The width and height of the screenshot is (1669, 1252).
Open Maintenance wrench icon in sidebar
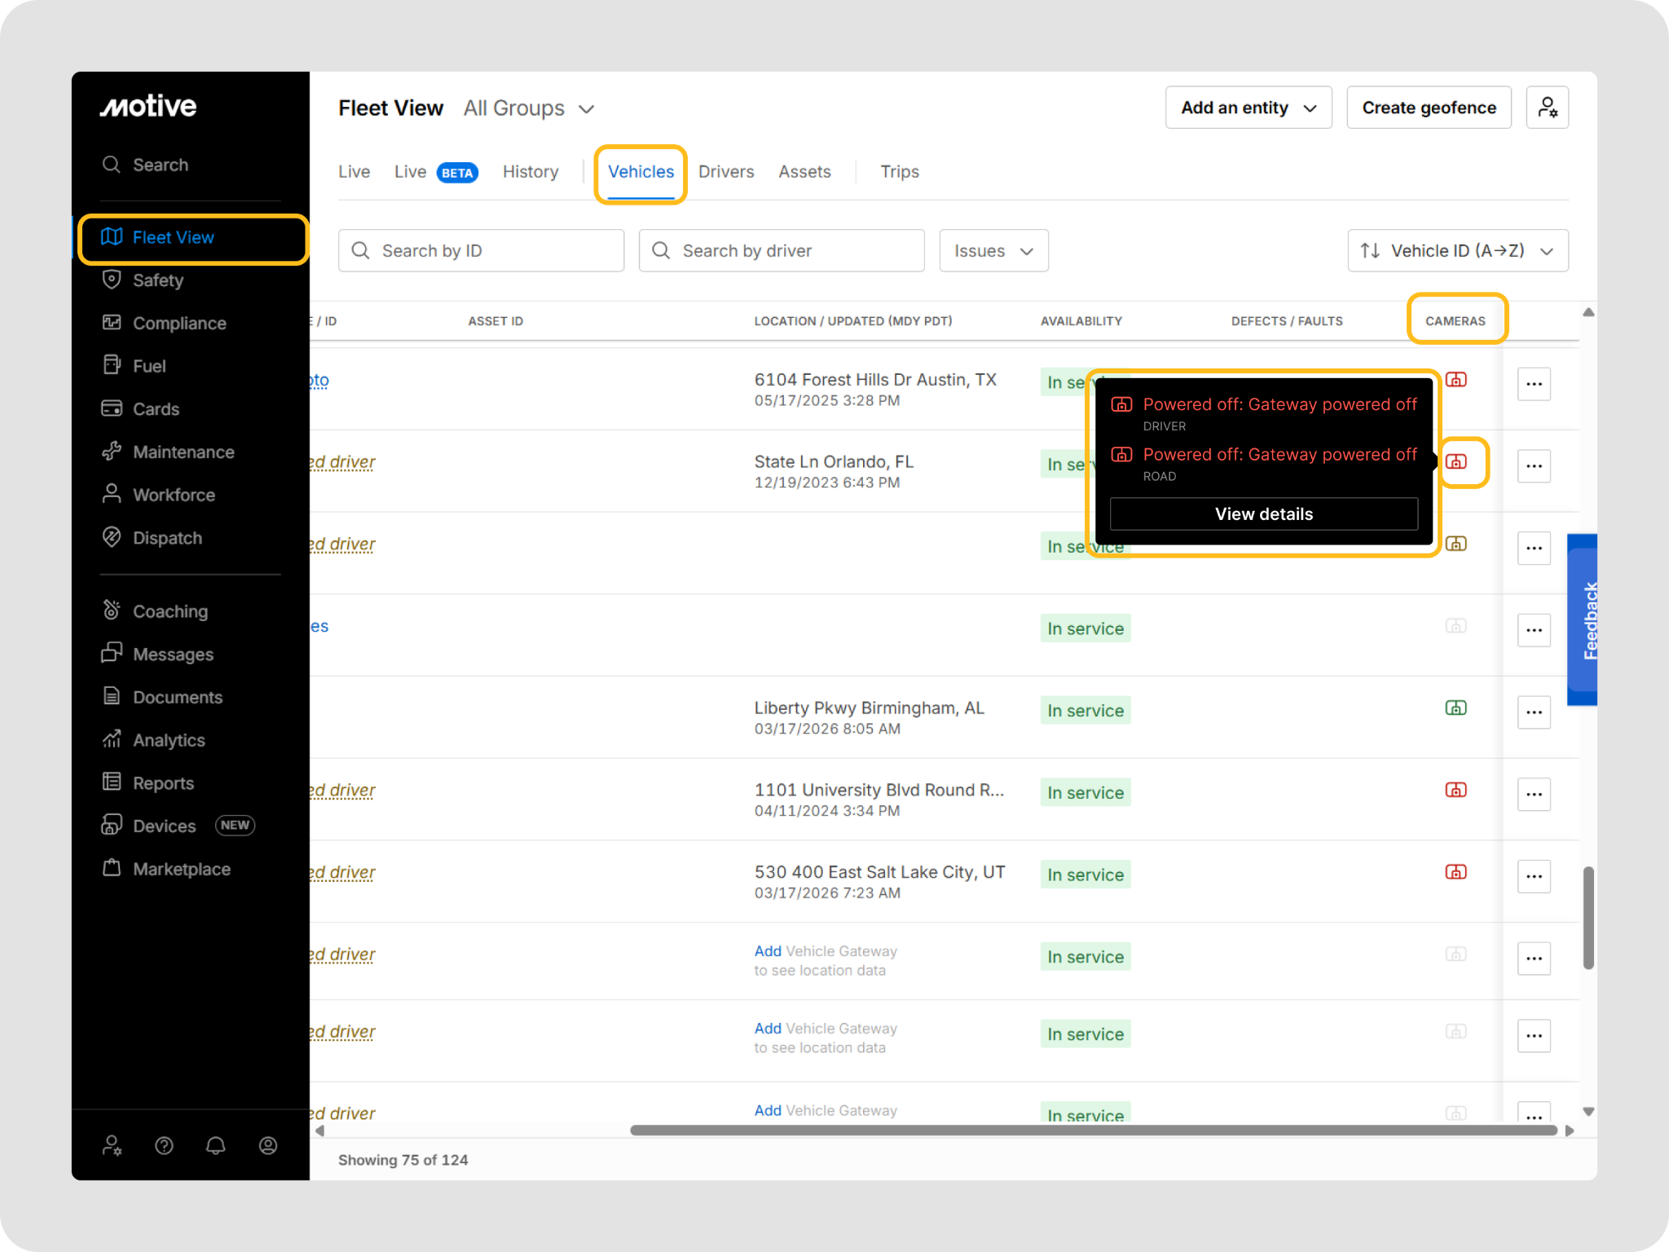[x=112, y=452]
